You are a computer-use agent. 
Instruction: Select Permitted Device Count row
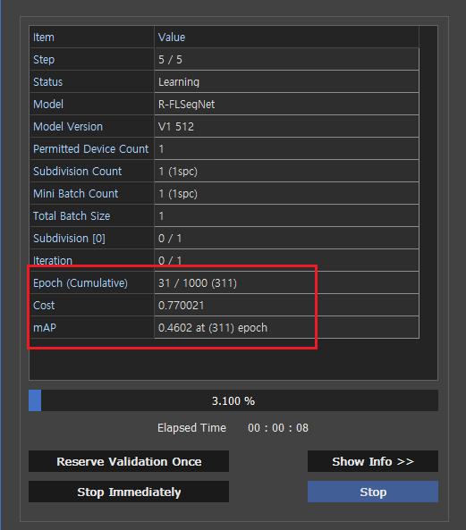point(225,148)
